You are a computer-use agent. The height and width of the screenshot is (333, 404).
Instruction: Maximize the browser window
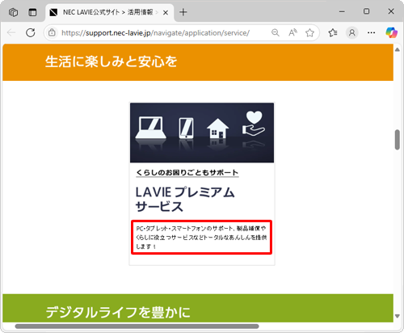click(x=366, y=11)
